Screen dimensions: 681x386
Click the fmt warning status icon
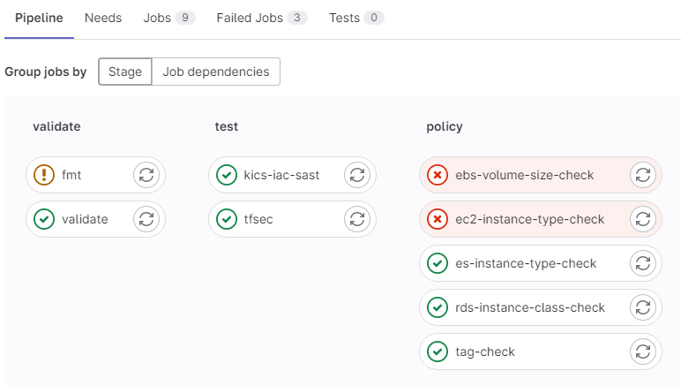tap(44, 175)
